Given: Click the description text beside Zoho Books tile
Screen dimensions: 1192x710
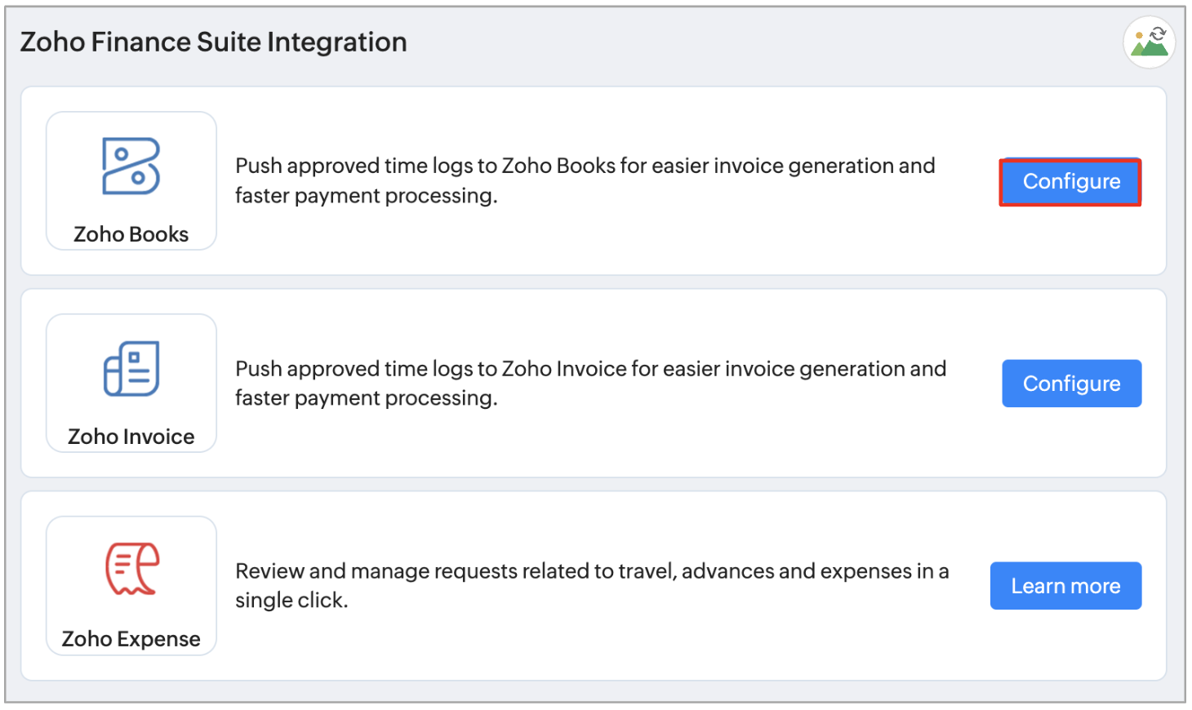Looking at the screenshot, I should click(585, 180).
